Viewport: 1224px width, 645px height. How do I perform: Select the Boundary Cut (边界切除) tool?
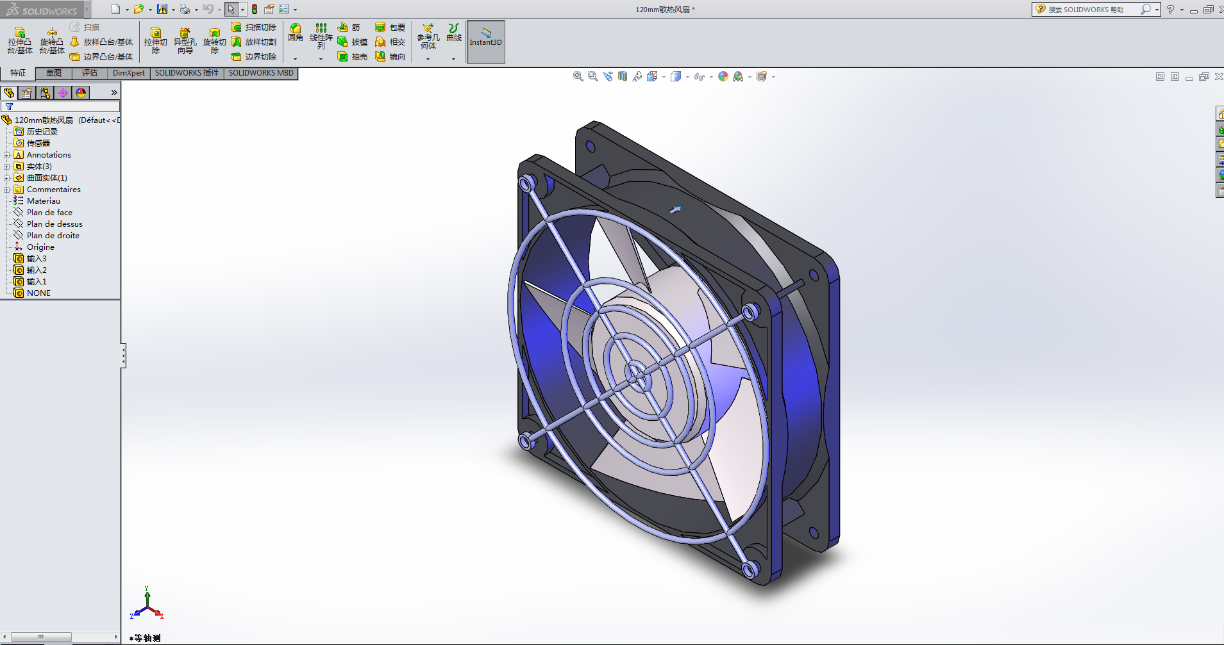click(x=254, y=57)
